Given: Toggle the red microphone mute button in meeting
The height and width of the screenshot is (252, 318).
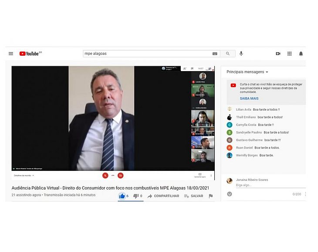Looking at the screenshot, I should coord(105,176).
